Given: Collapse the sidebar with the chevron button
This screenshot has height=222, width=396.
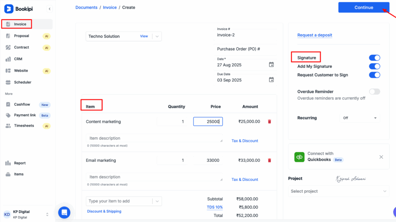Looking at the screenshot, I should click(49, 8).
